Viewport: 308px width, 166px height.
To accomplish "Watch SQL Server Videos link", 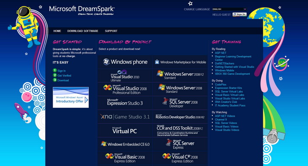I will [226, 123].
